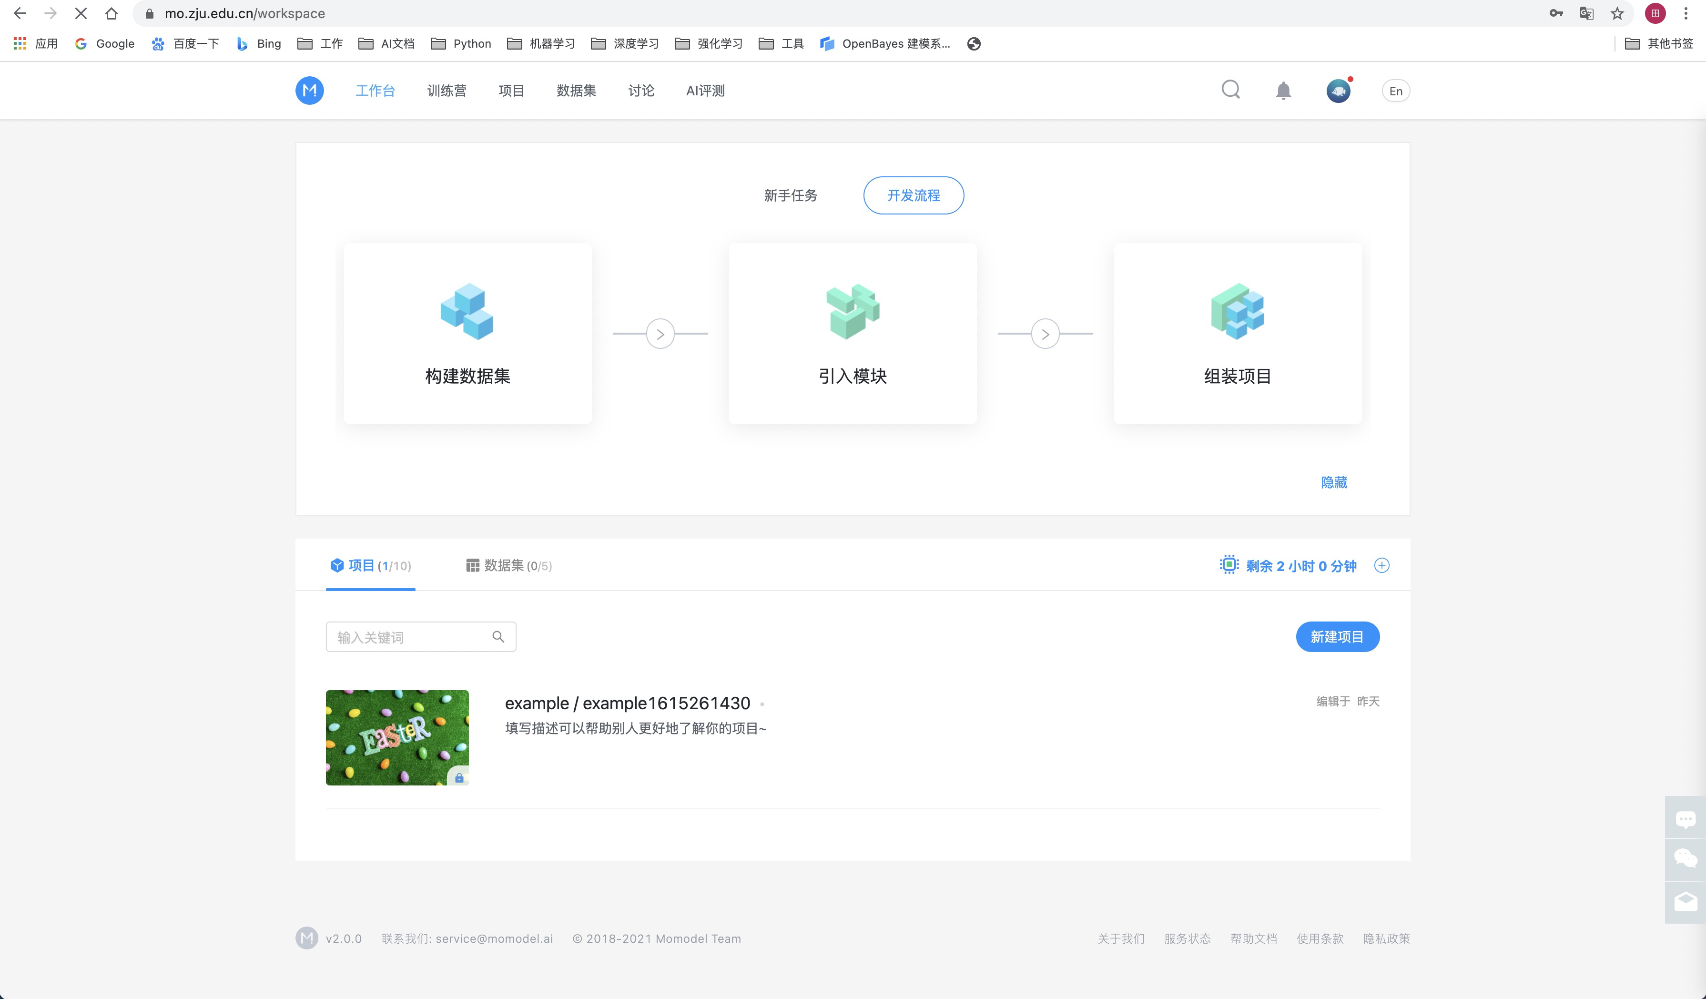The width and height of the screenshot is (1706, 999).
Task: Expand 机器学习 bookmark folder
Action: (541, 43)
